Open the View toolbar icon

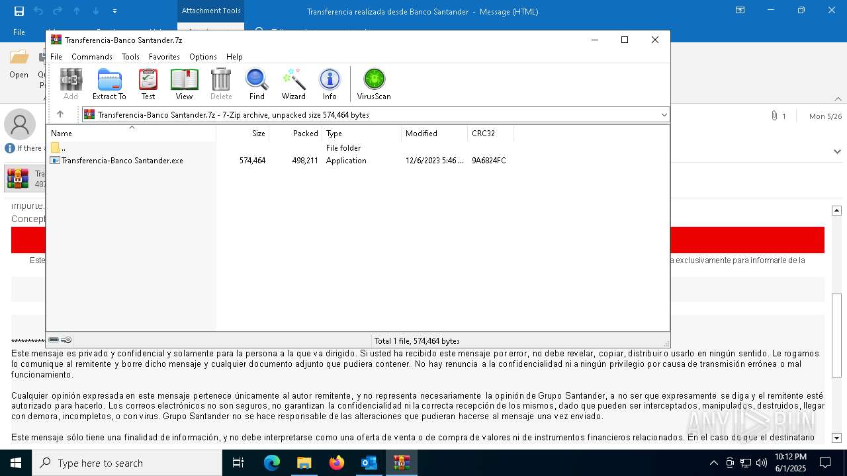tap(184, 84)
